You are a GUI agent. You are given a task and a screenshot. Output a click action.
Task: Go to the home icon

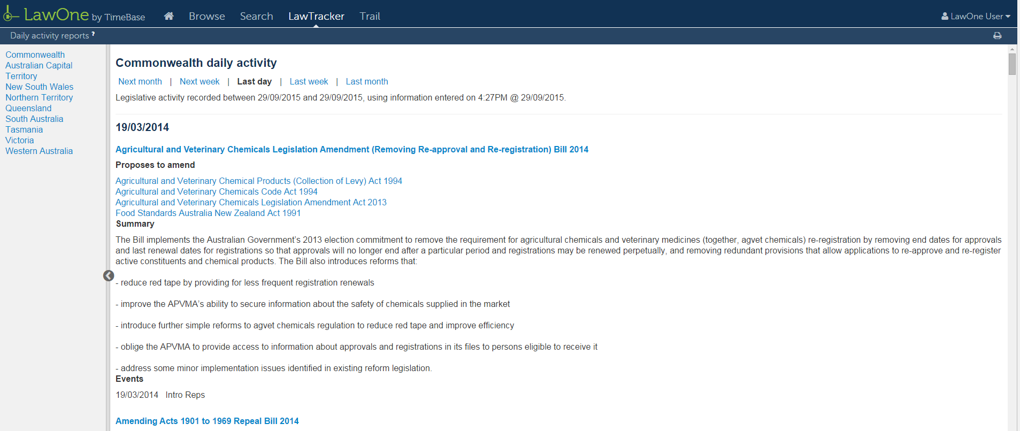click(x=169, y=16)
